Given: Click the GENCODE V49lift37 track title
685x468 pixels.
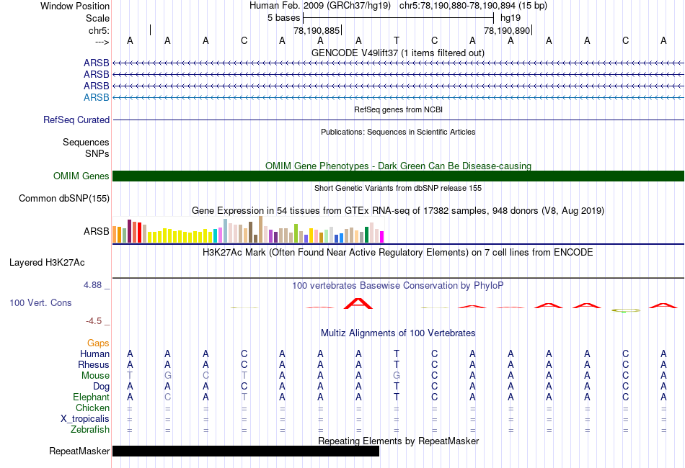Looking at the screenshot, I should [x=398, y=53].
